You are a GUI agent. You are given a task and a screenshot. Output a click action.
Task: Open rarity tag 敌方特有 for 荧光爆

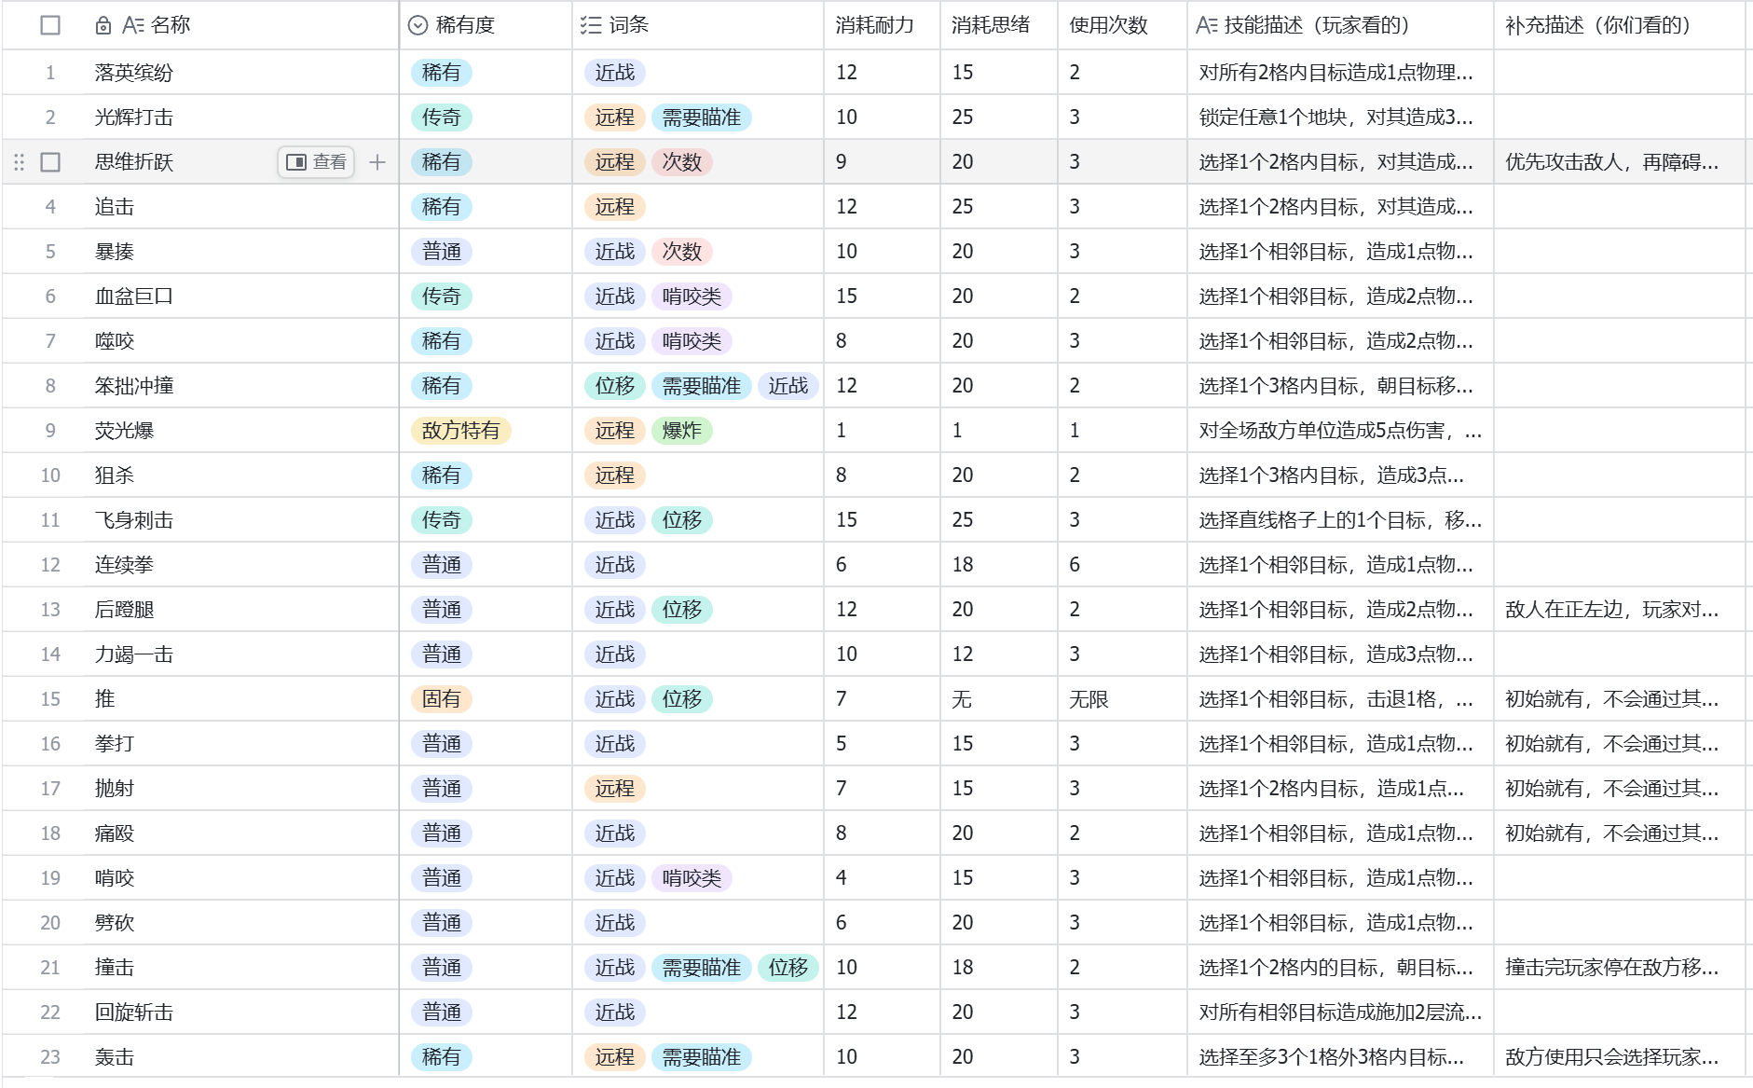point(461,431)
